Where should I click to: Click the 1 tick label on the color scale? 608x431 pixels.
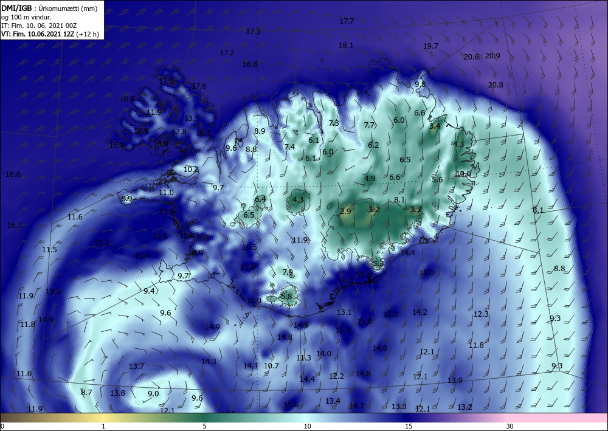point(103,426)
